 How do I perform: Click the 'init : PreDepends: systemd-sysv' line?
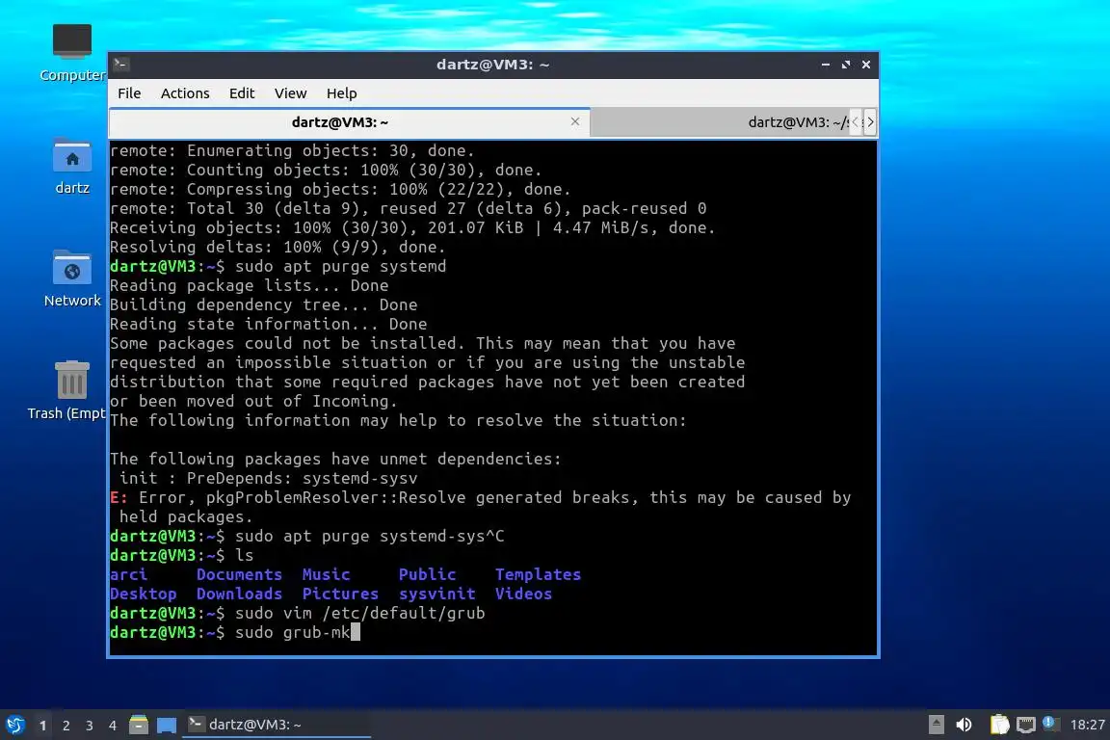(268, 478)
